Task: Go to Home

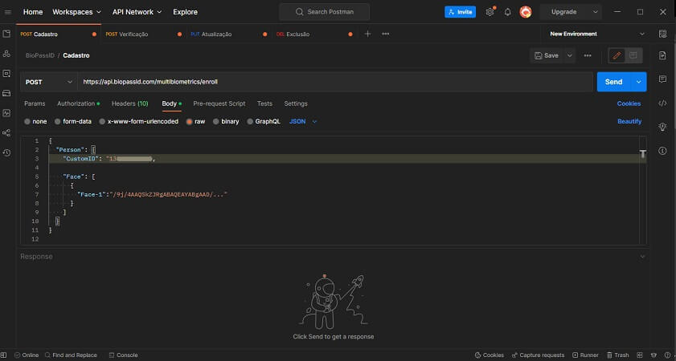Action: [33, 12]
